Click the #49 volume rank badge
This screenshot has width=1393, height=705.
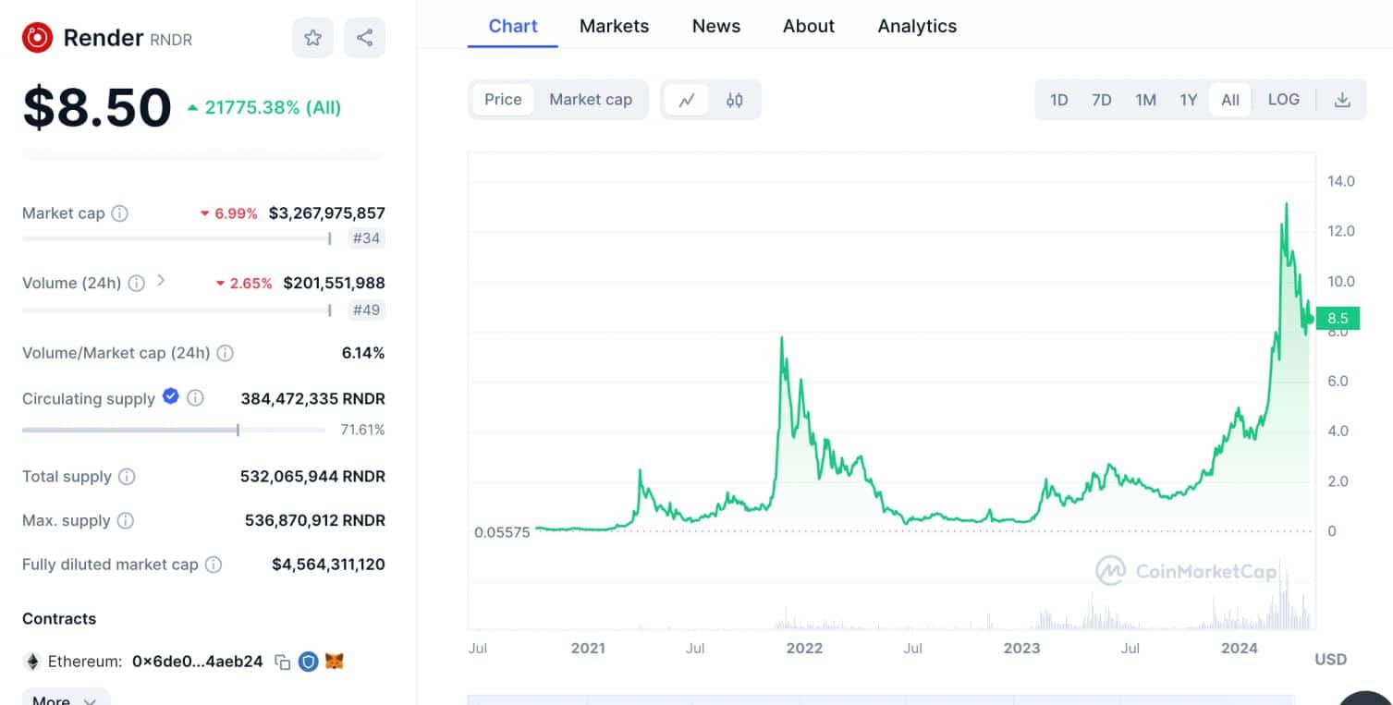tap(367, 310)
